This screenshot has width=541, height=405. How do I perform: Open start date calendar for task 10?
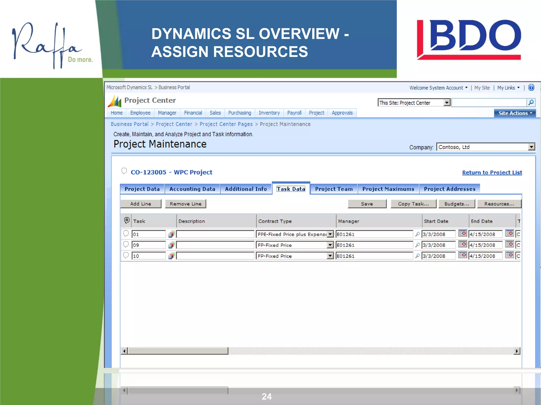[463, 255]
